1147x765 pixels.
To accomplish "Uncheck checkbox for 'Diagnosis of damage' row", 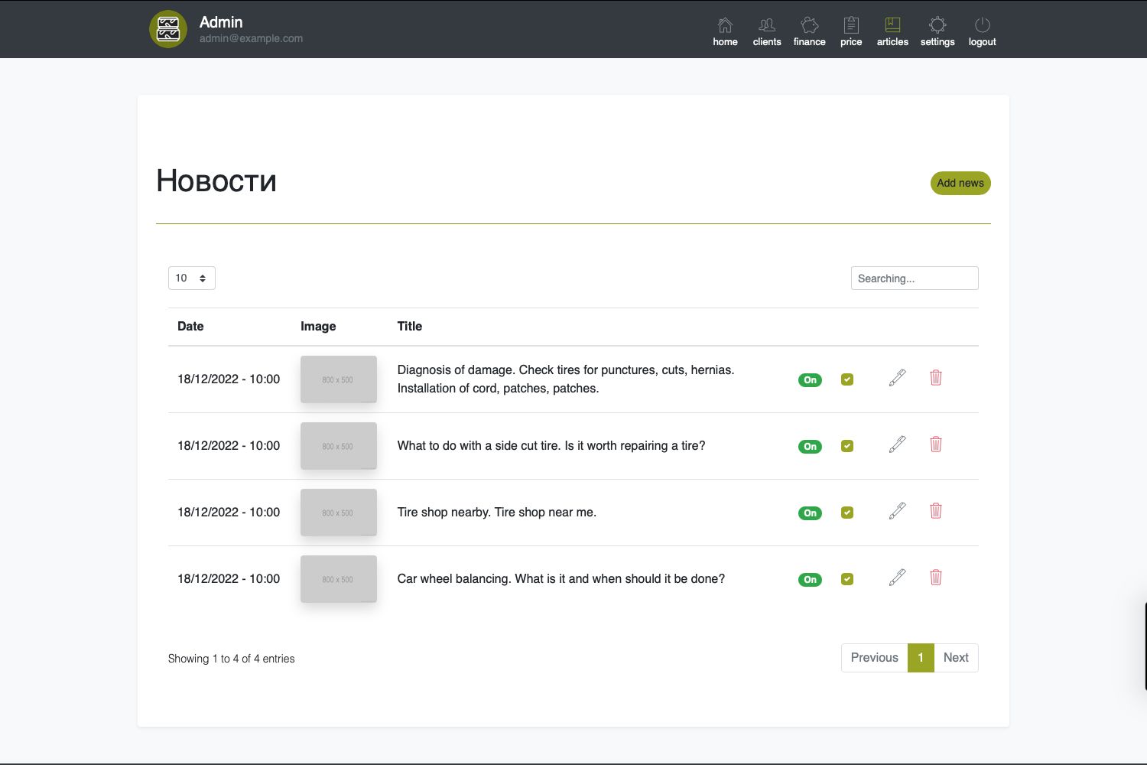I will pos(846,379).
